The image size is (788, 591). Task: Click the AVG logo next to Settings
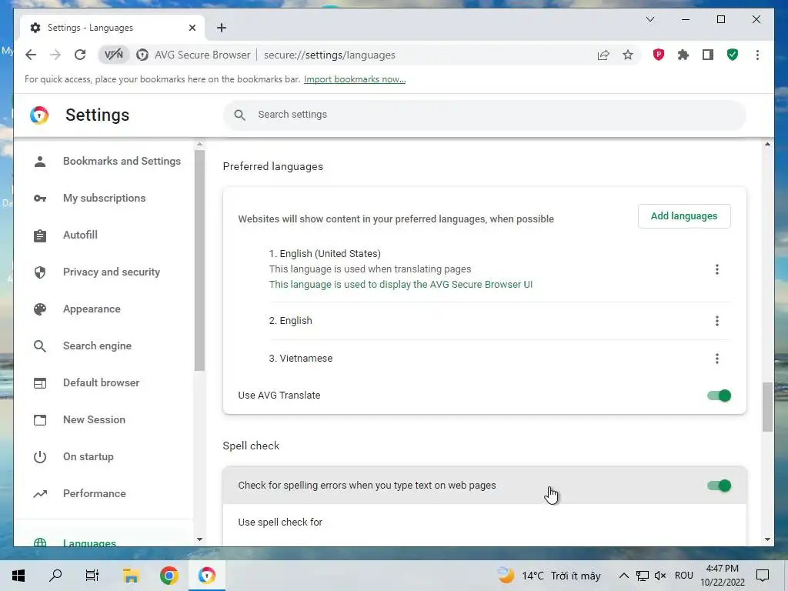coord(39,115)
